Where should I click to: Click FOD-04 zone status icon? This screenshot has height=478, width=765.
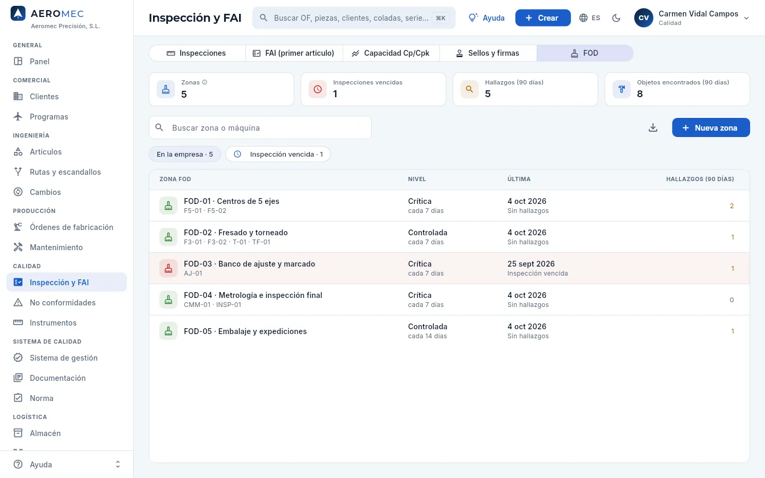coord(168,300)
